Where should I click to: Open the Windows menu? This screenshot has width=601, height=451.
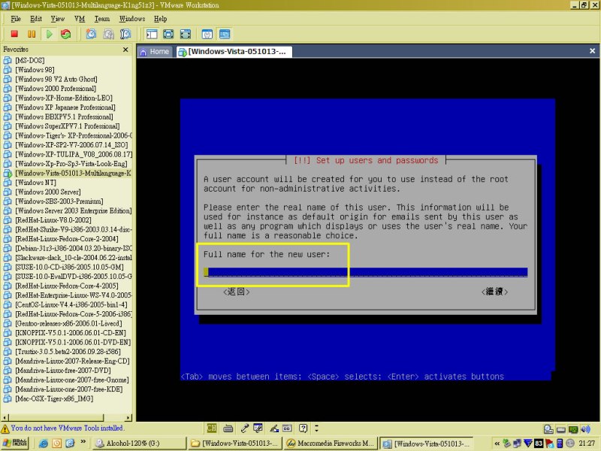point(132,19)
